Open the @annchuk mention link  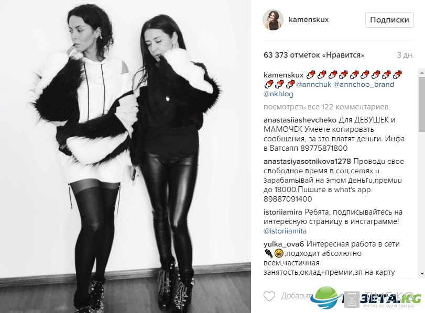pos(313,84)
